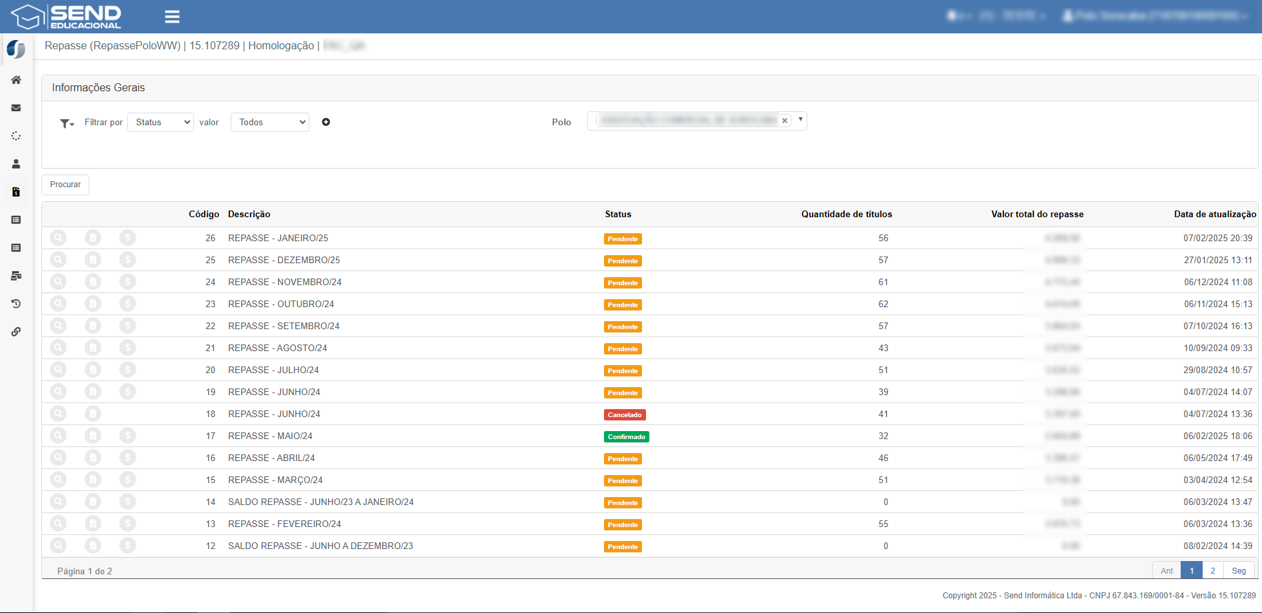The image size is (1262, 613).
Task: Click the user profile icon in the sidebar
Action: [16, 164]
